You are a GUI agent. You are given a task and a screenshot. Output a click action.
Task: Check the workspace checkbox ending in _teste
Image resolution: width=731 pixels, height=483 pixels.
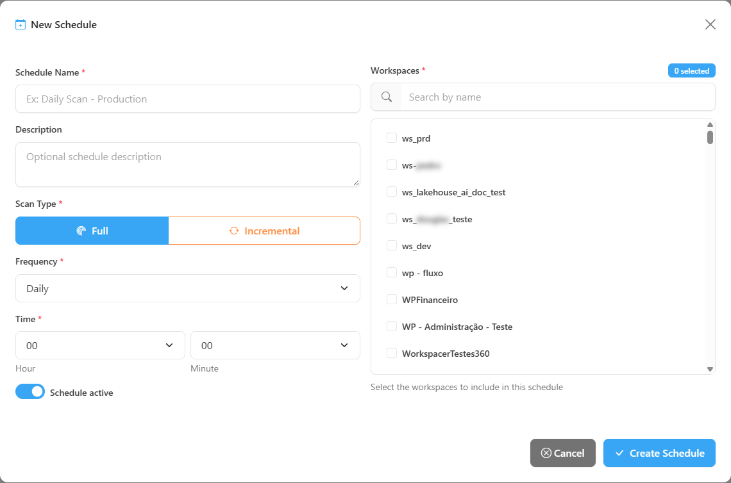[x=392, y=218]
